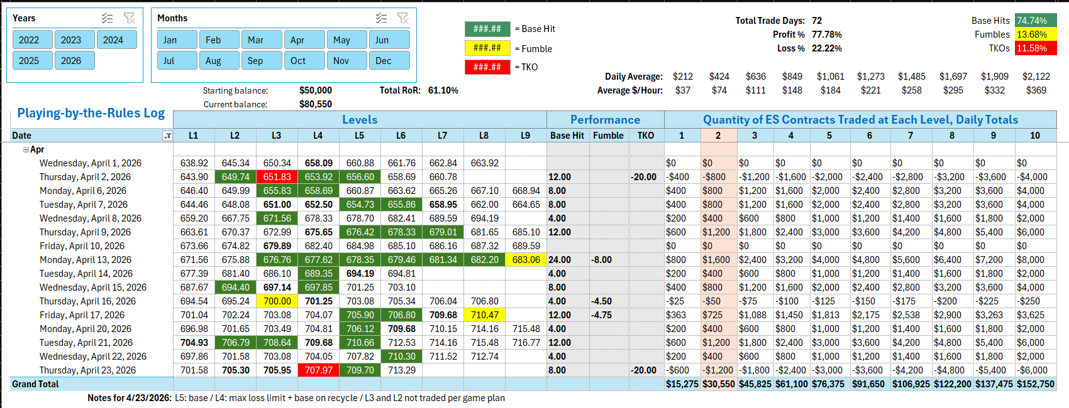This screenshot has width=1069, height=408.
Task: Click the TKO column header
Action: click(x=646, y=136)
